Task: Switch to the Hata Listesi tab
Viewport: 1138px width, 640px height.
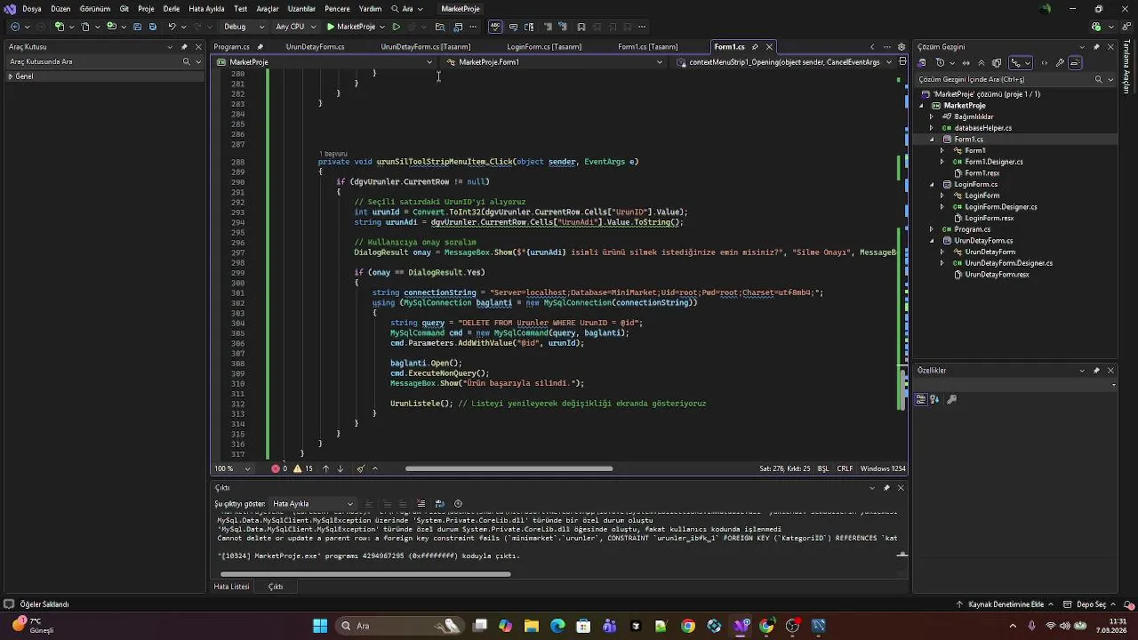Action: 231,587
